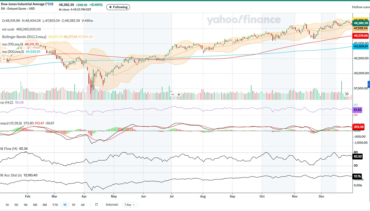Click the O:48,105.98 open value
Image resolution: width=370 pixels, height=211 pixels.
pos(11,21)
